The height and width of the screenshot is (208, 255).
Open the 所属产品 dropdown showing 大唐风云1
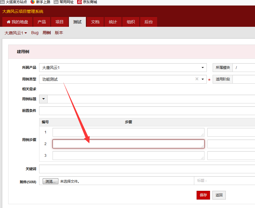tap(123, 68)
